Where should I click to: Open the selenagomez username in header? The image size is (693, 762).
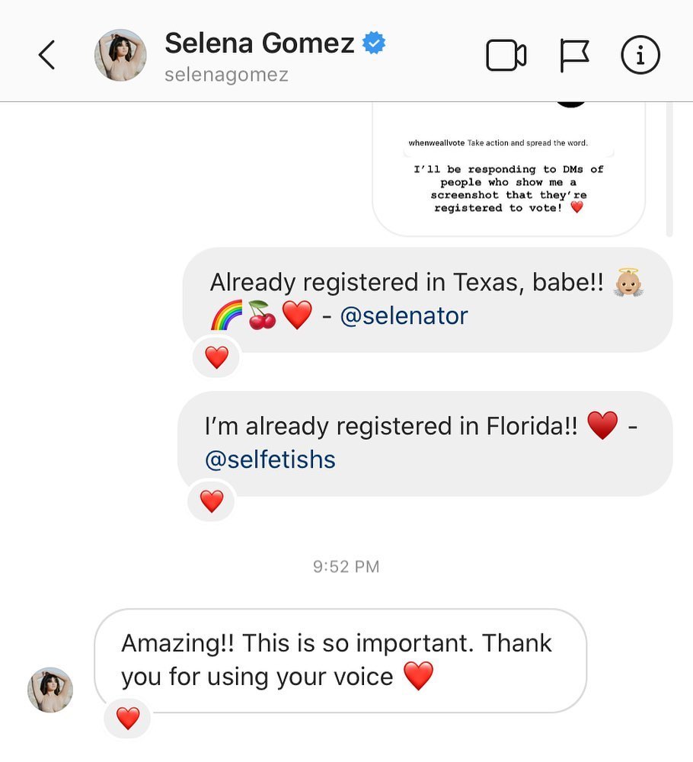(x=226, y=75)
